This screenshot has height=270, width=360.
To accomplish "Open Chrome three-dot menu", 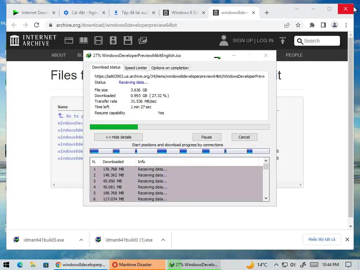I will [x=346, y=25].
